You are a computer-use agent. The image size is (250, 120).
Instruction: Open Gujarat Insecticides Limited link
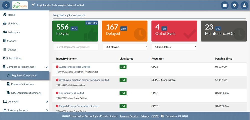pyautogui.click(x=74, y=67)
